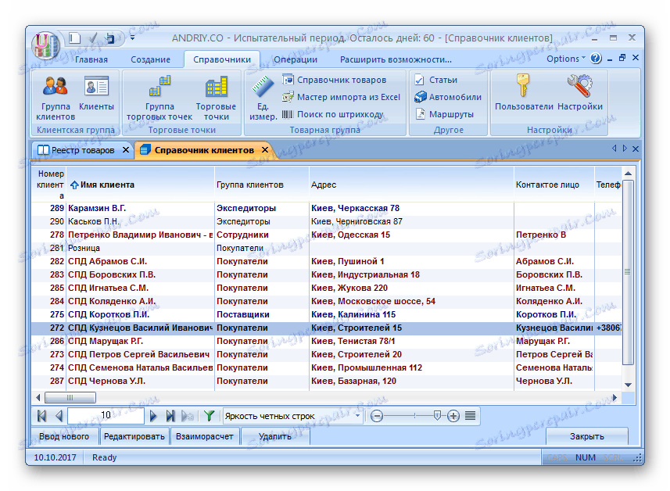Close the Справочник клиентов tab
The width and height of the screenshot is (670, 491).
point(265,150)
